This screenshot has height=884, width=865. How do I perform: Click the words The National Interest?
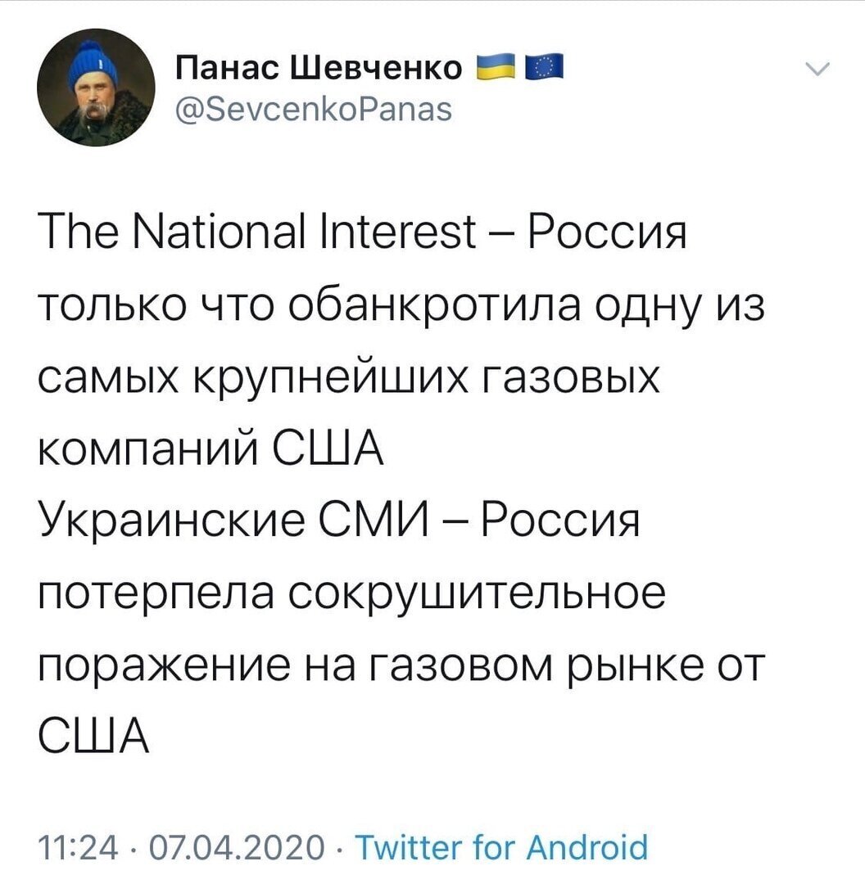(x=257, y=231)
